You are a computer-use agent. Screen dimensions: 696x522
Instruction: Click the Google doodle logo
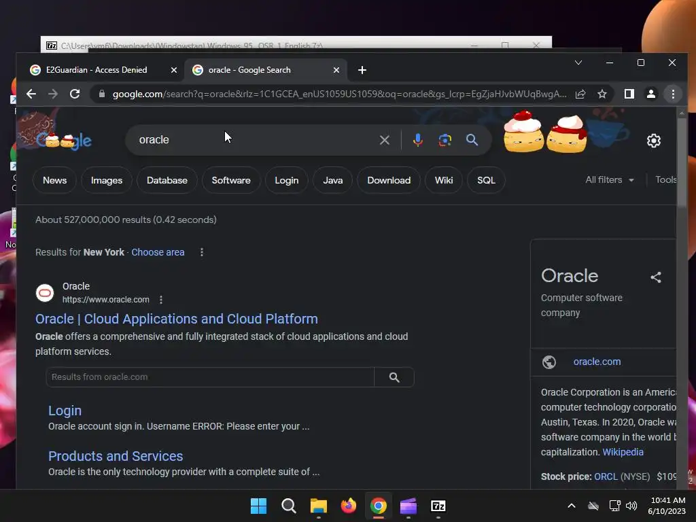pyautogui.click(x=63, y=141)
